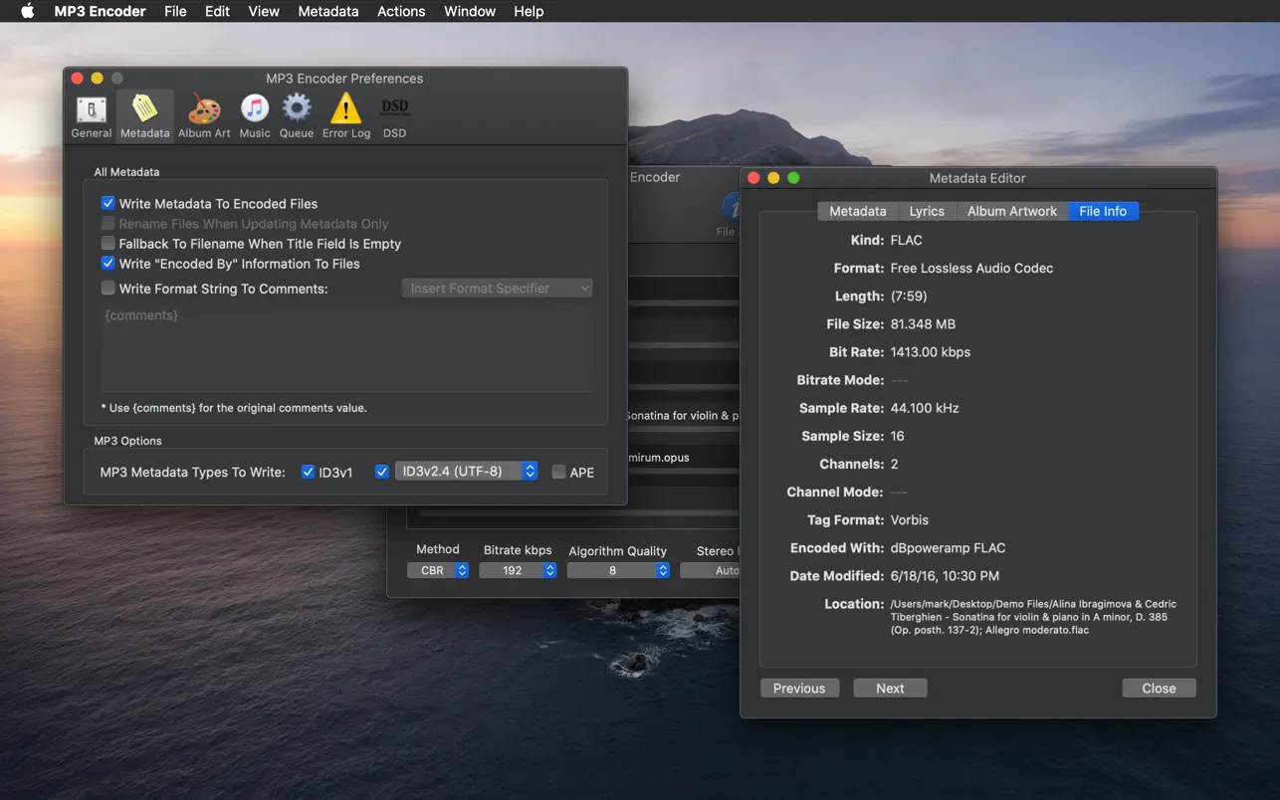The image size is (1280, 800).
Task: Select the mirum.opus file row
Action: (x=682, y=458)
